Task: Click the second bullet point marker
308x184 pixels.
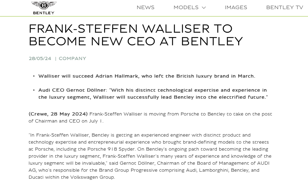Action: 34,90
